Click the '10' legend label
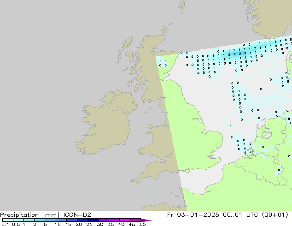 (x=58, y=224)
